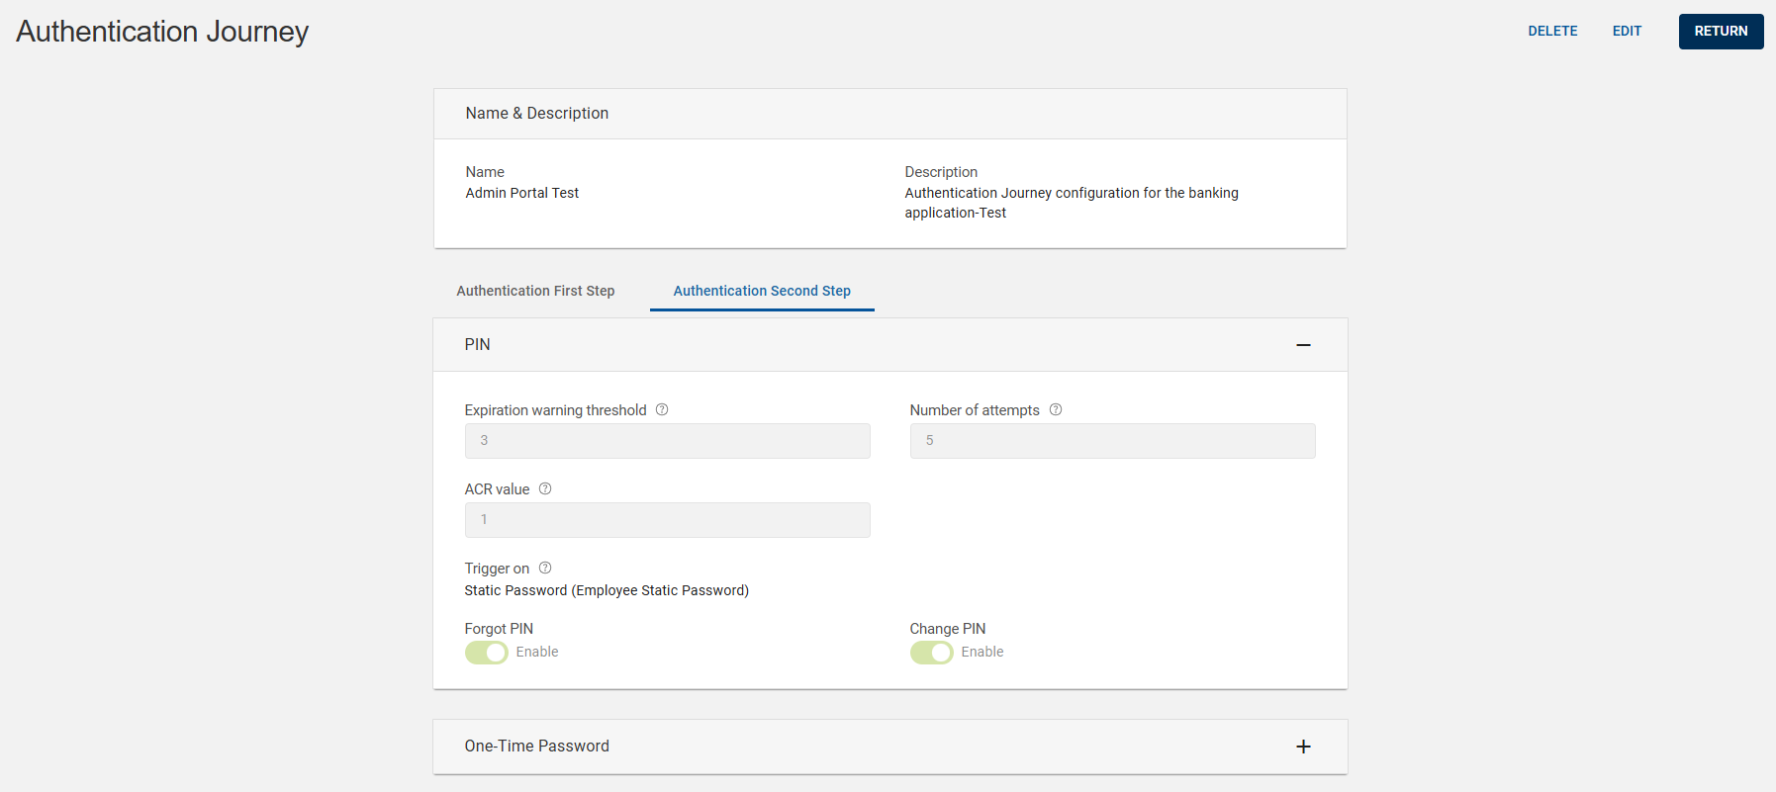The height and width of the screenshot is (792, 1776).
Task: Click into the ACR value field
Action: tap(667, 520)
